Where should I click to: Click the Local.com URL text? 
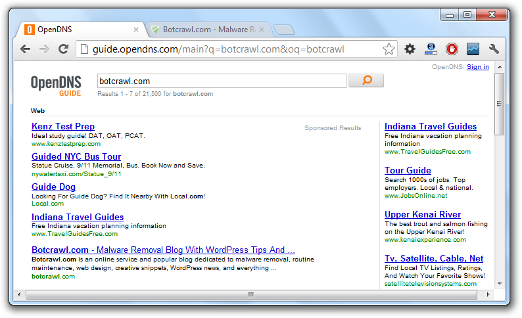click(x=47, y=204)
